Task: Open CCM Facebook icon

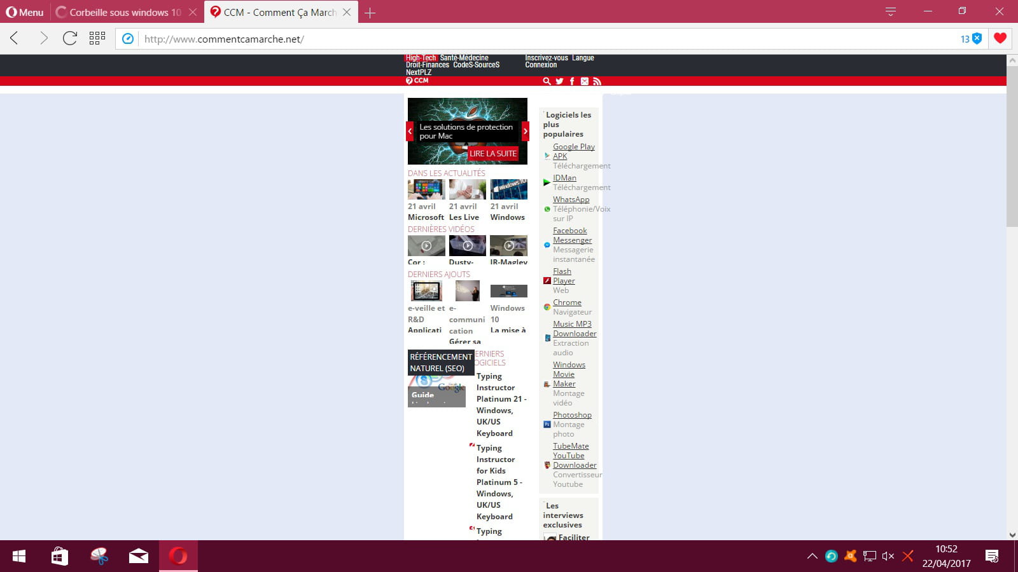Action: 572,81
